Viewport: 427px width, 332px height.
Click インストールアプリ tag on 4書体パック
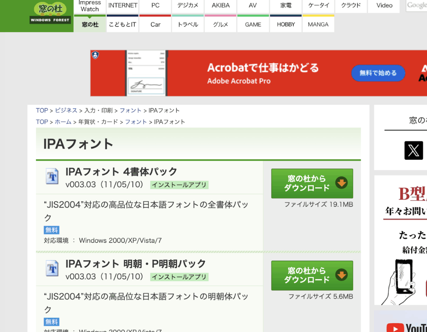pyautogui.click(x=179, y=185)
